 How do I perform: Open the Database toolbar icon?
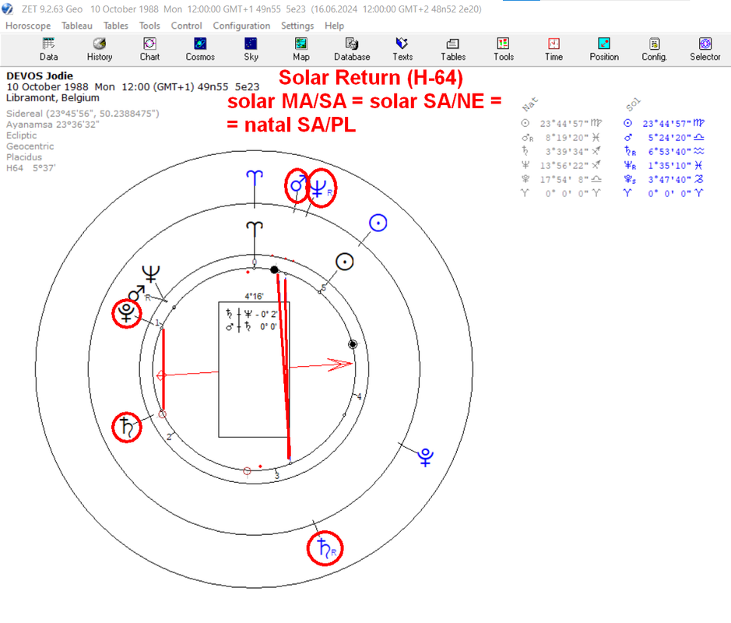[x=352, y=49]
